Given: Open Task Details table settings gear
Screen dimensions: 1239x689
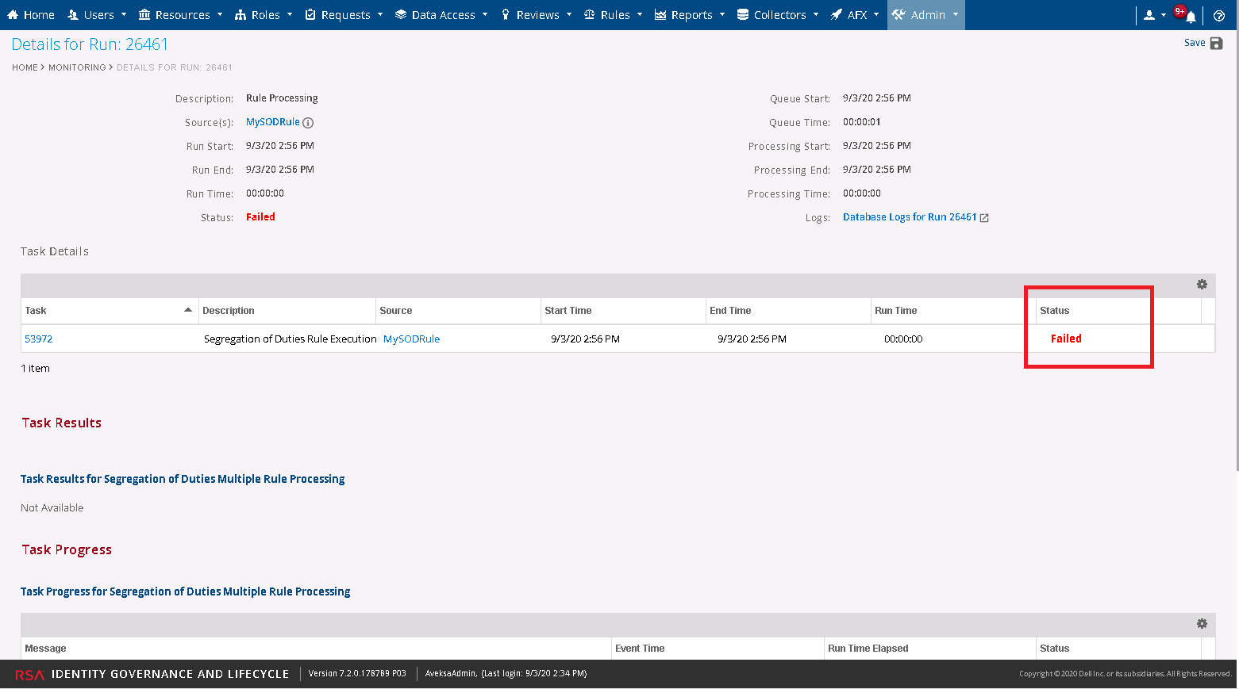Looking at the screenshot, I should [x=1202, y=285].
